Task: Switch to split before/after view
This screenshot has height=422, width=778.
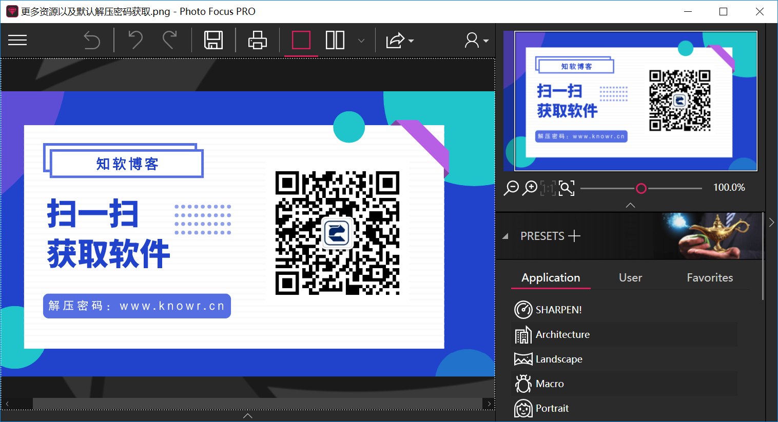Action: [335, 40]
